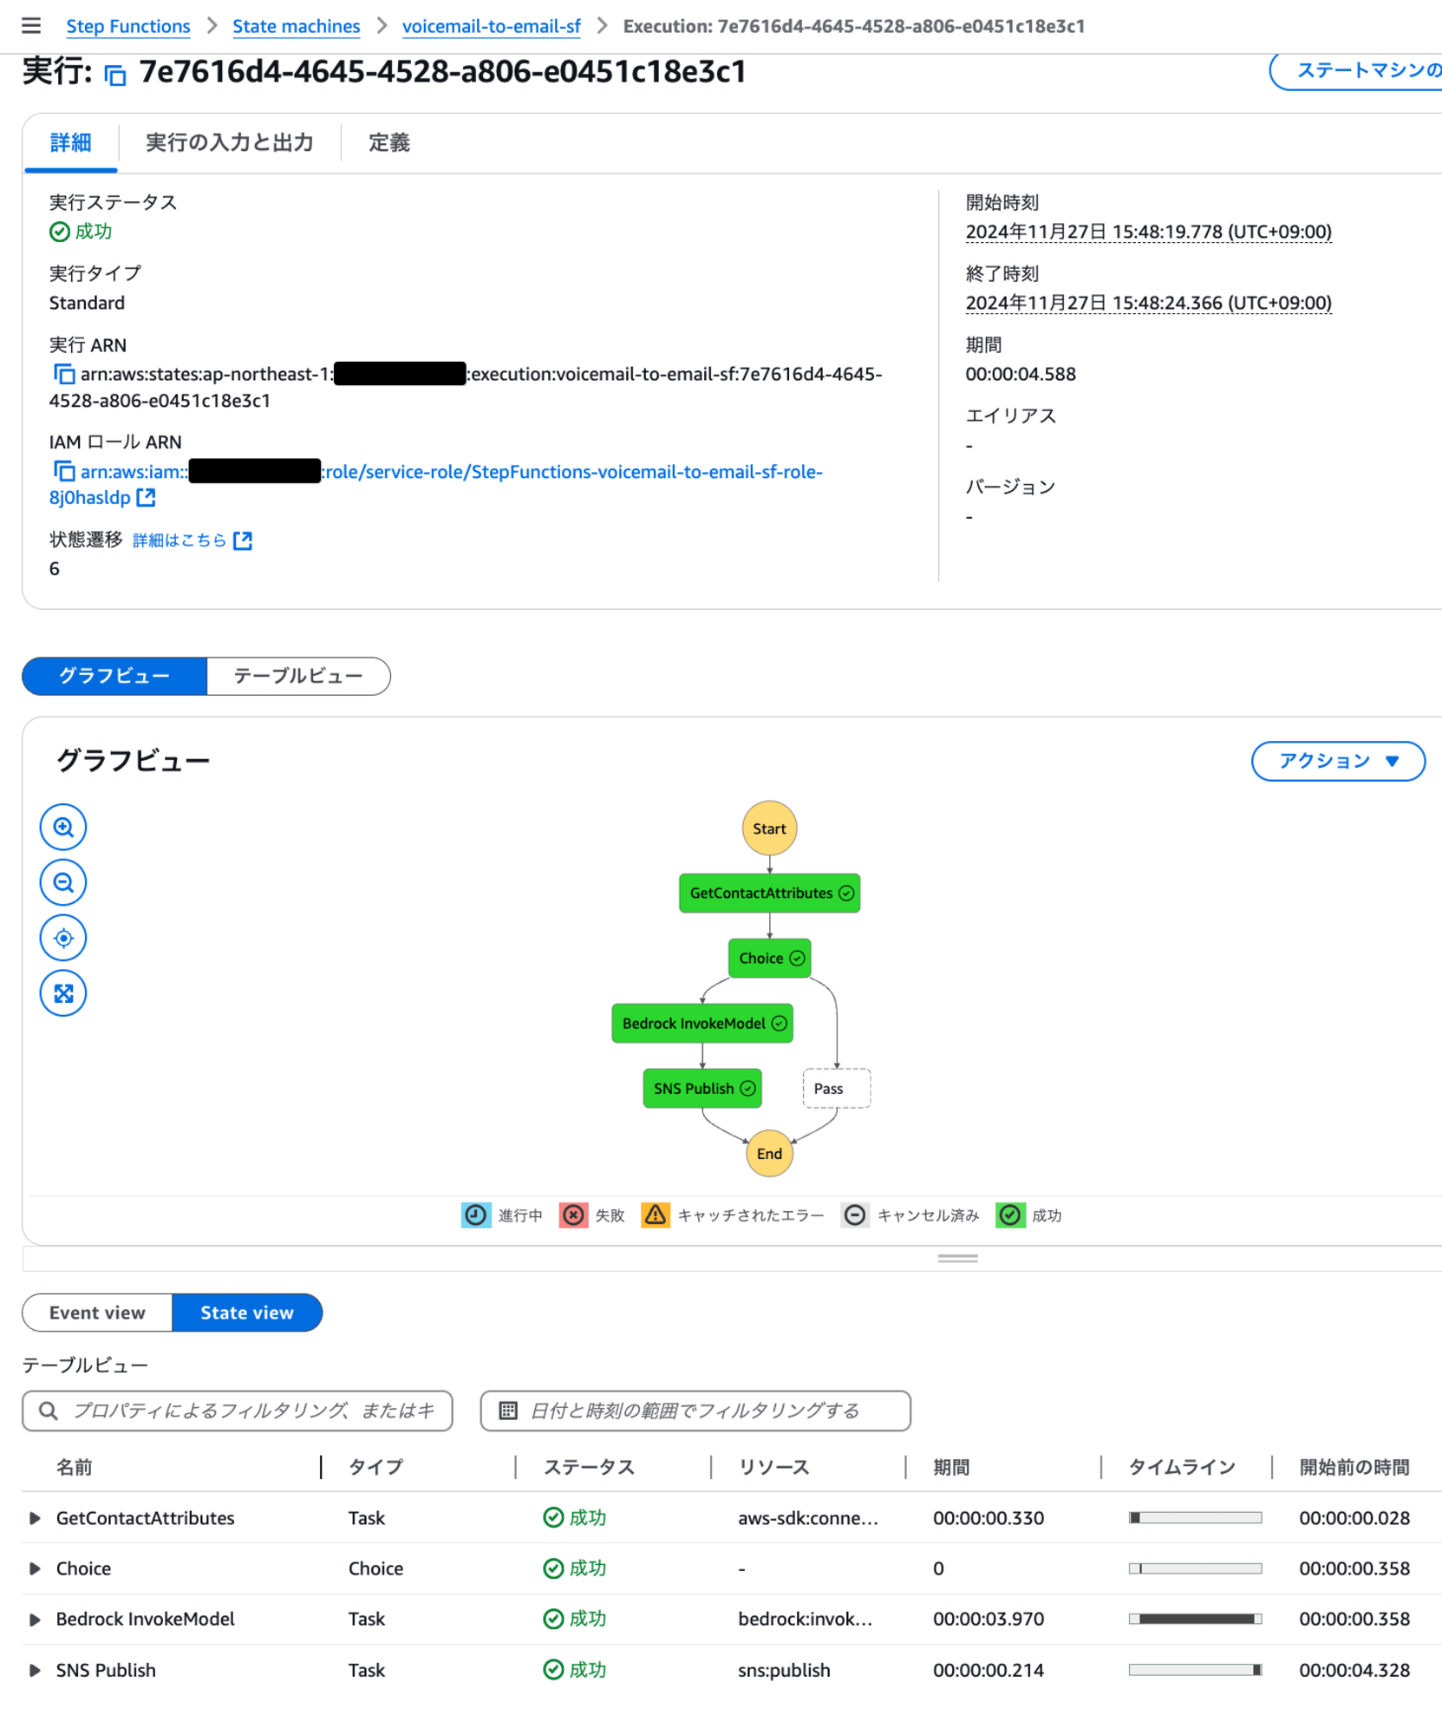This screenshot has height=1735, width=1442.
Task: Click the sns:publish resource cell
Action: click(784, 1670)
